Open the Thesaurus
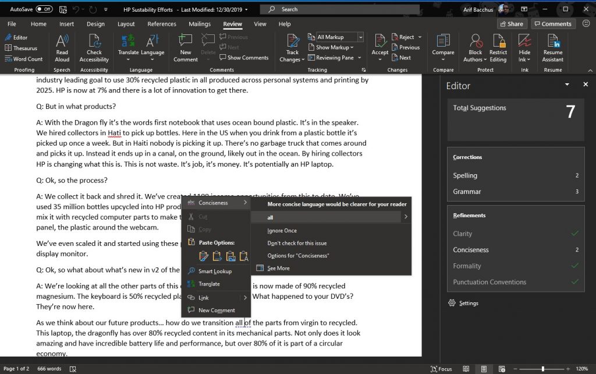The width and height of the screenshot is (596, 374). click(x=20, y=48)
